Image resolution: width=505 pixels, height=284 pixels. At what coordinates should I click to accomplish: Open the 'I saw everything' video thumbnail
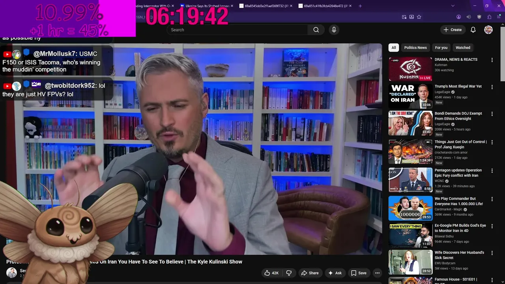tap(410, 235)
